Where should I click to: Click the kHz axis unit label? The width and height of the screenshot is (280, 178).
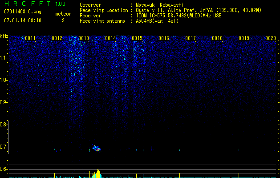pyautogui.click(x=4, y=36)
